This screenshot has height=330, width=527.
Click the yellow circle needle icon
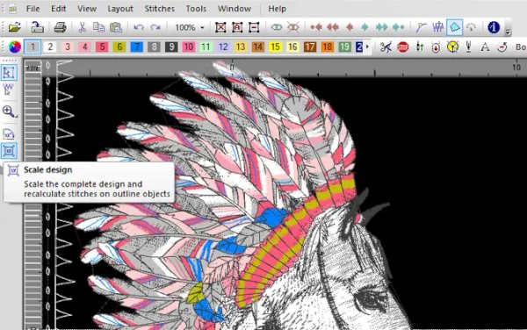point(452,47)
